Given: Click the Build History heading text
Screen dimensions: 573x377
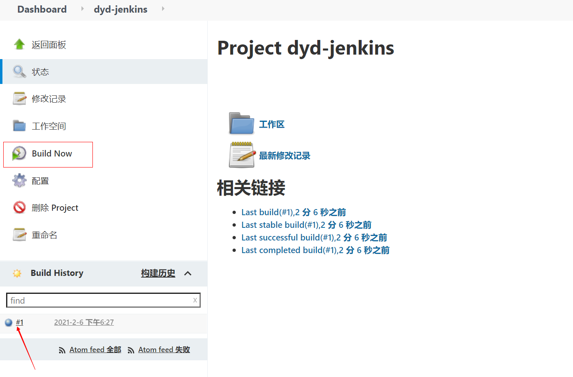Looking at the screenshot, I should (57, 273).
